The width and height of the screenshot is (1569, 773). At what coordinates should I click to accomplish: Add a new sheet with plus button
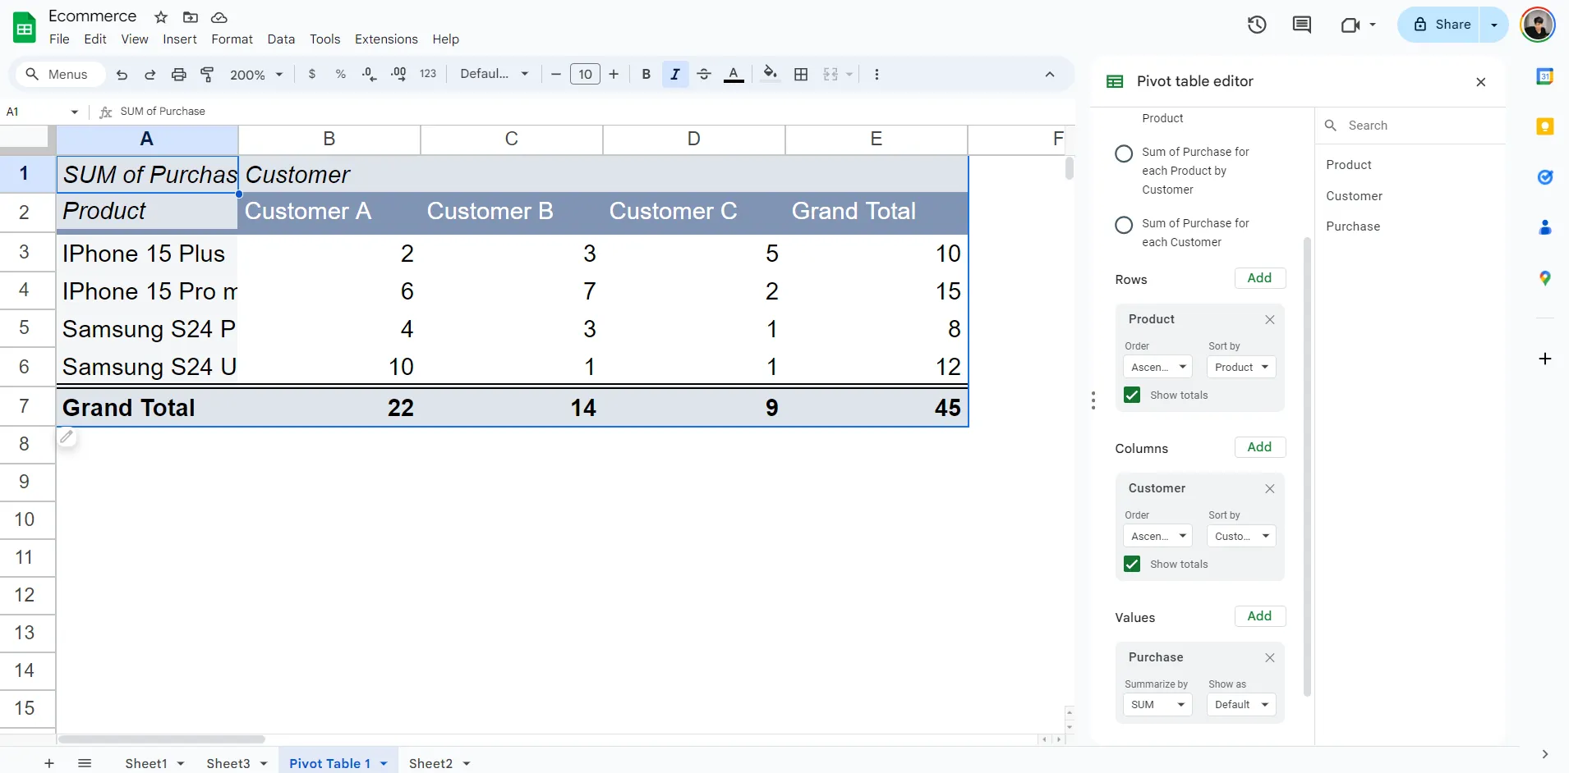pos(49,763)
